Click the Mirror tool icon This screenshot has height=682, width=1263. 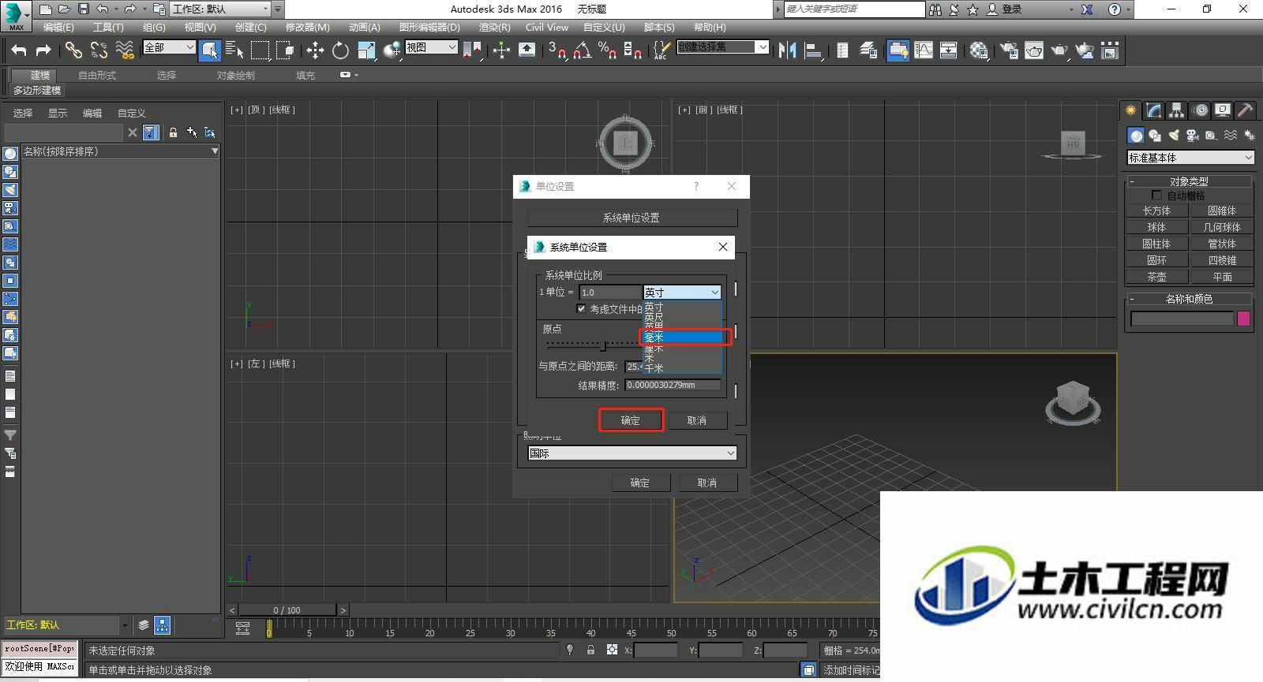(787, 50)
